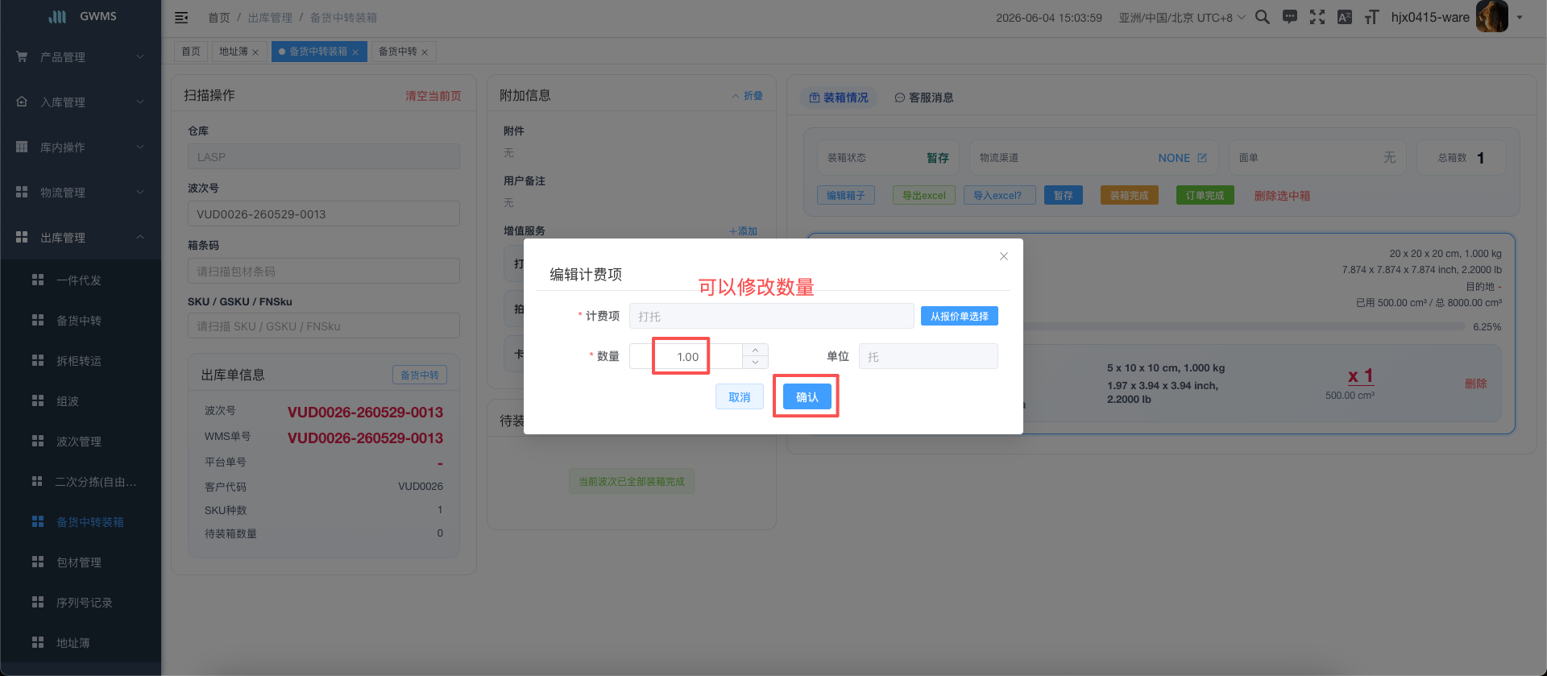
Task: Click 删除选中箱 link
Action: tap(1282, 196)
